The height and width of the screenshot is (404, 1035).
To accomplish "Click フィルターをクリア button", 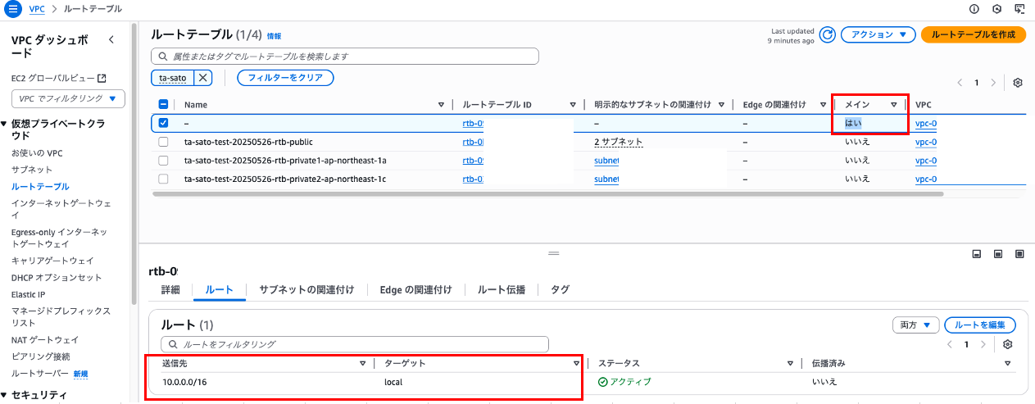I will (x=285, y=78).
